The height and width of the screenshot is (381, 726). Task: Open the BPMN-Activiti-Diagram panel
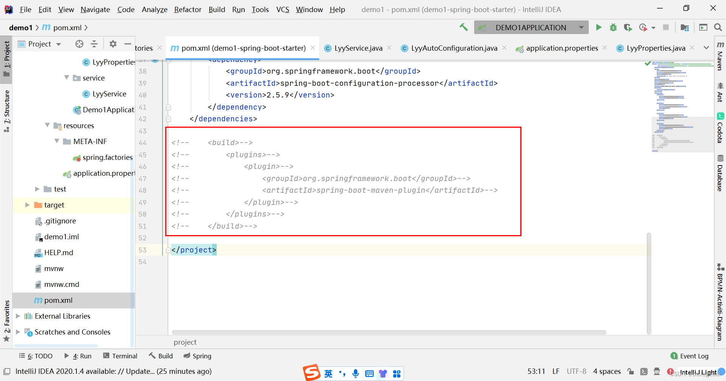720,302
